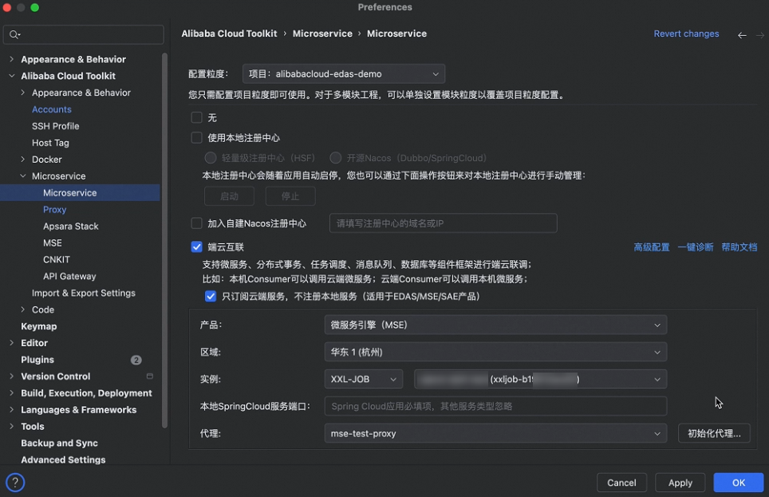
Task: Toggle 只订阅云端服务 checkbox
Action: [x=211, y=296]
